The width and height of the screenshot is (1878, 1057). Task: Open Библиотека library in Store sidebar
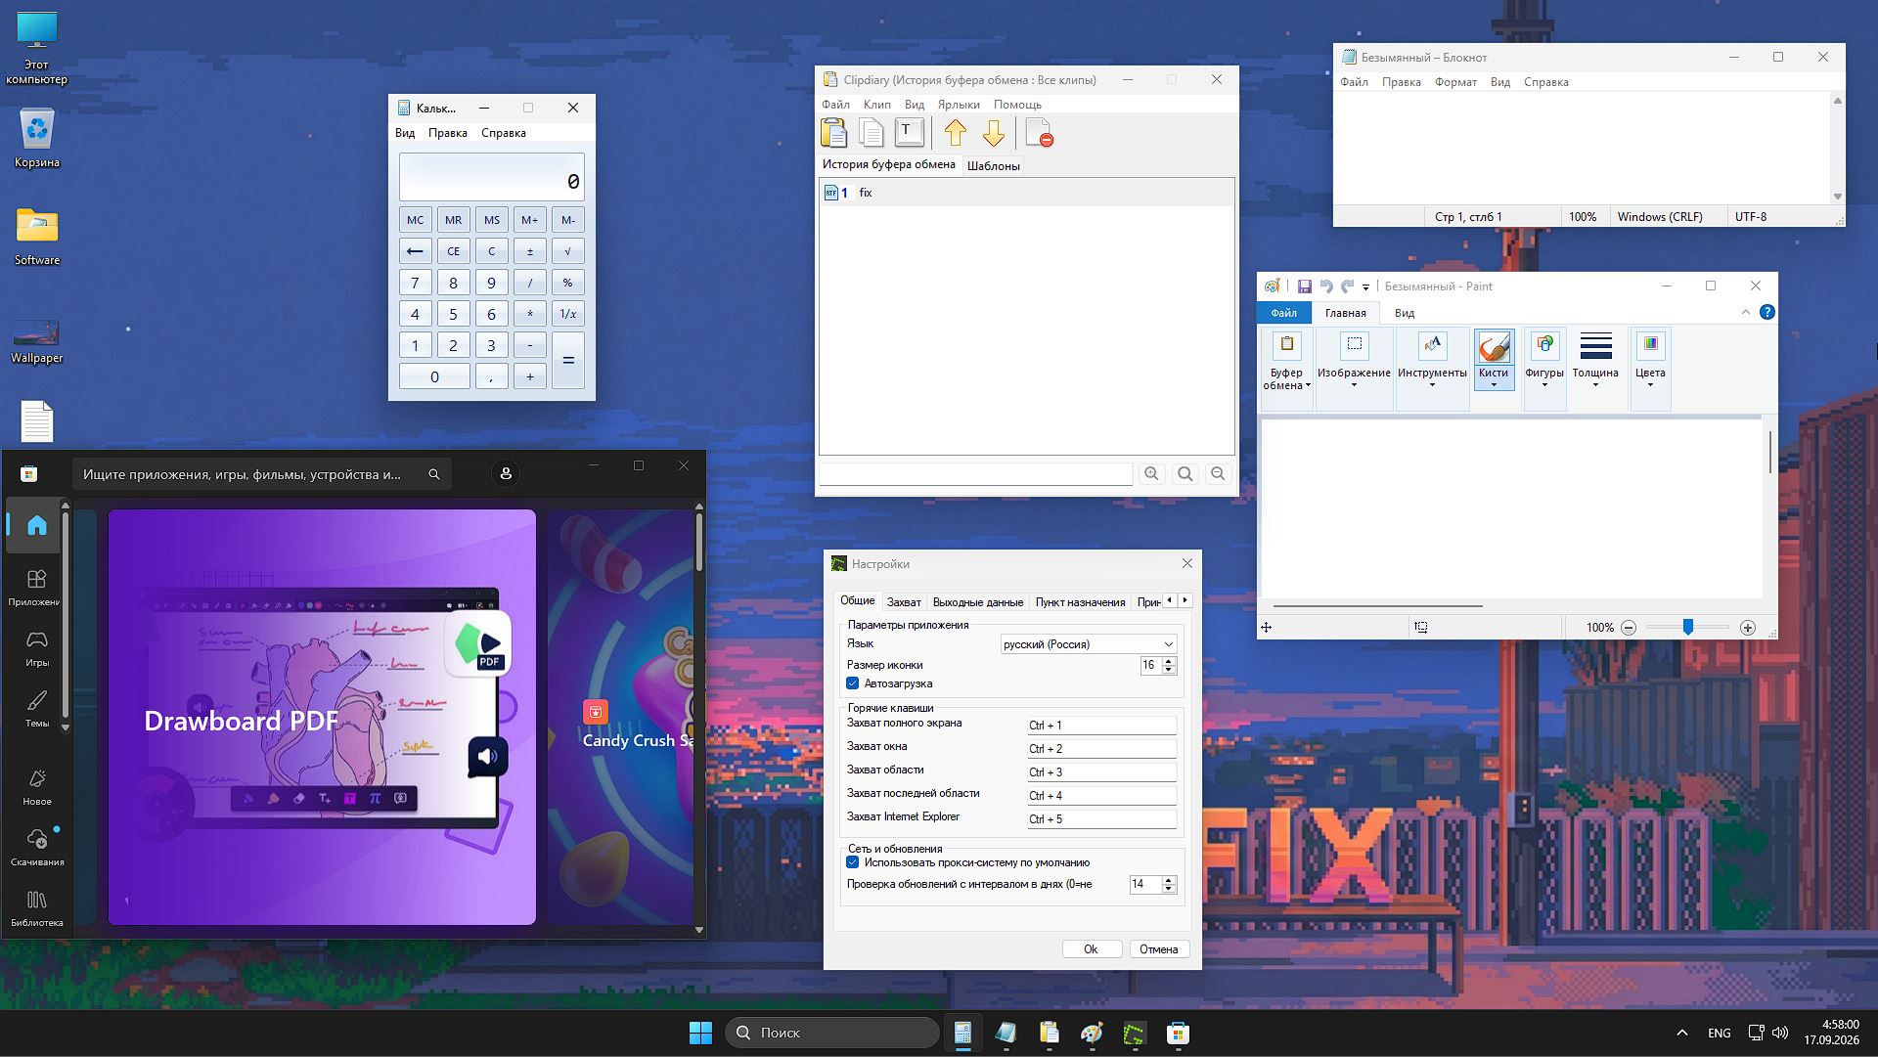36,908
